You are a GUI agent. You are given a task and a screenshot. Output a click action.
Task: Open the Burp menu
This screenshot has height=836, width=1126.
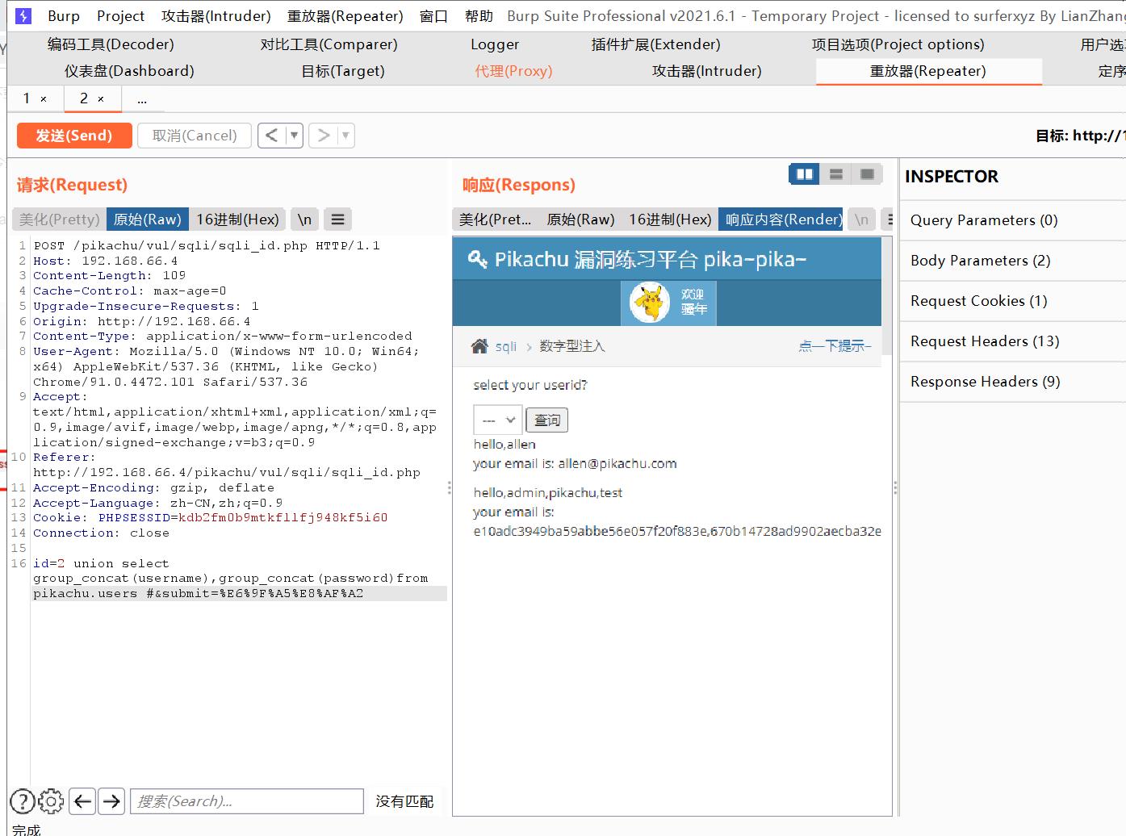pos(64,16)
